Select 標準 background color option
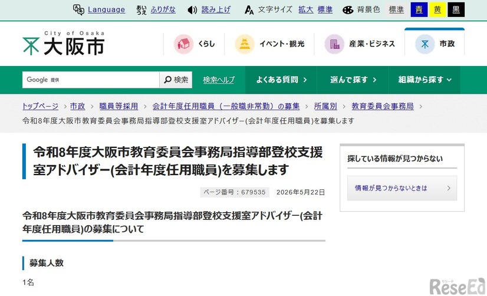 coord(396,9)
